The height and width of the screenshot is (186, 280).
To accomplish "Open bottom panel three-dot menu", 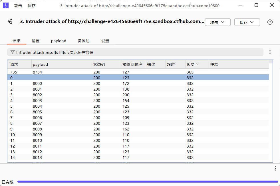I will click(x=275, y=168).
